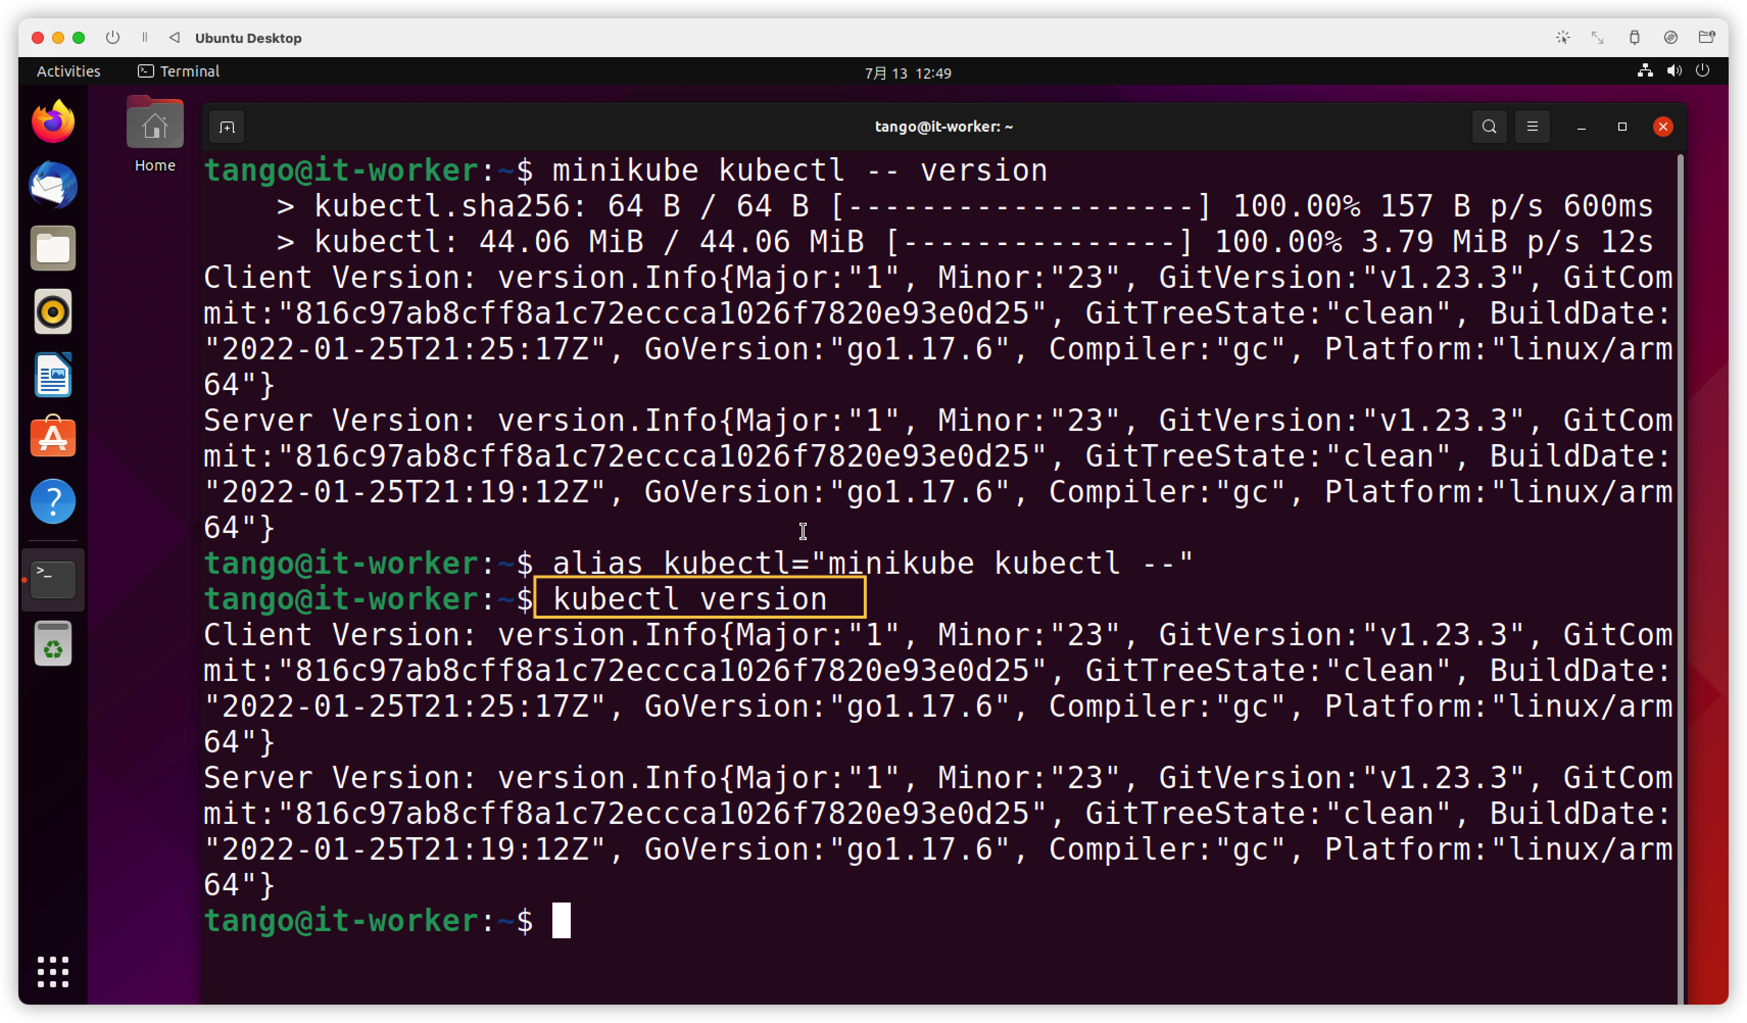Open the Files manager in the dock
This screenshot has width=1747, height=1023.
tap(54, 248)
